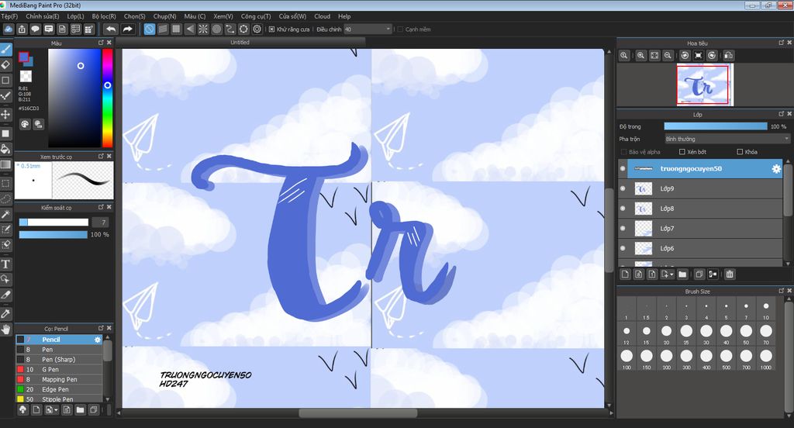794x428 pixels.
Task: Pick the Lasso selection tool
Action: pos(5,198)
